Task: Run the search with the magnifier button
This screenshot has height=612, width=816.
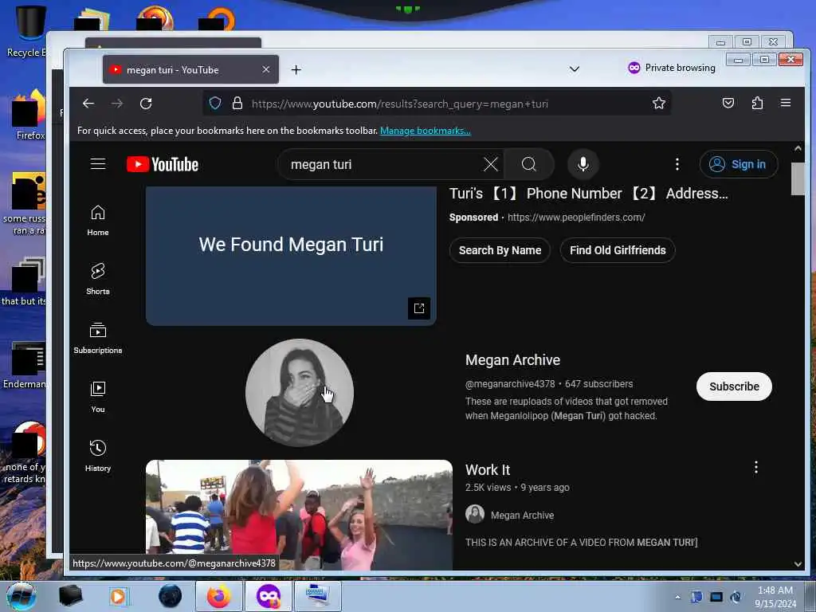Action: click(x=529, y=164)
